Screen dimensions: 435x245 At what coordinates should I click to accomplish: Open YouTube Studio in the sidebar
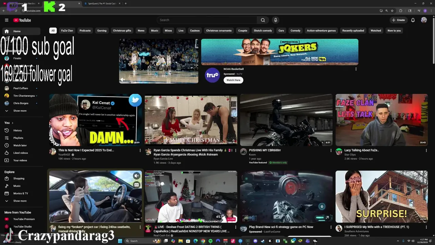[22, 227]
